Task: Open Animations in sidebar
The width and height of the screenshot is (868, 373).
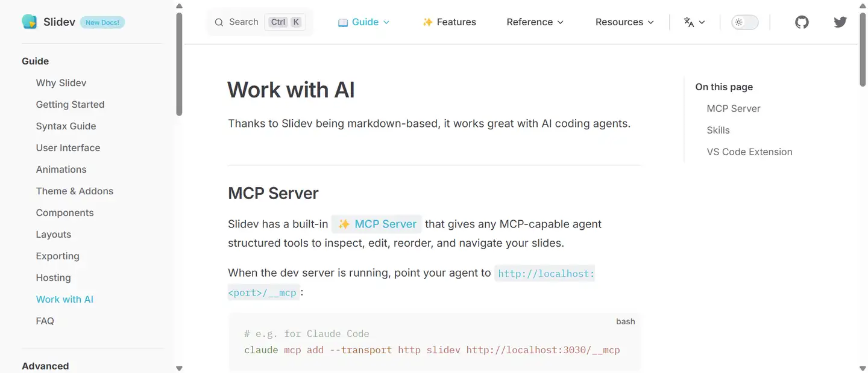Action: pyautogui.click(x=61, y=170)
